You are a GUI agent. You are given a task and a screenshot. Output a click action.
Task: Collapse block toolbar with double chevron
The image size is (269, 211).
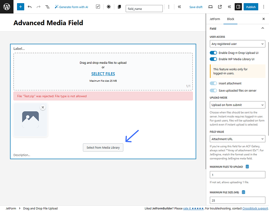[179, 7]
